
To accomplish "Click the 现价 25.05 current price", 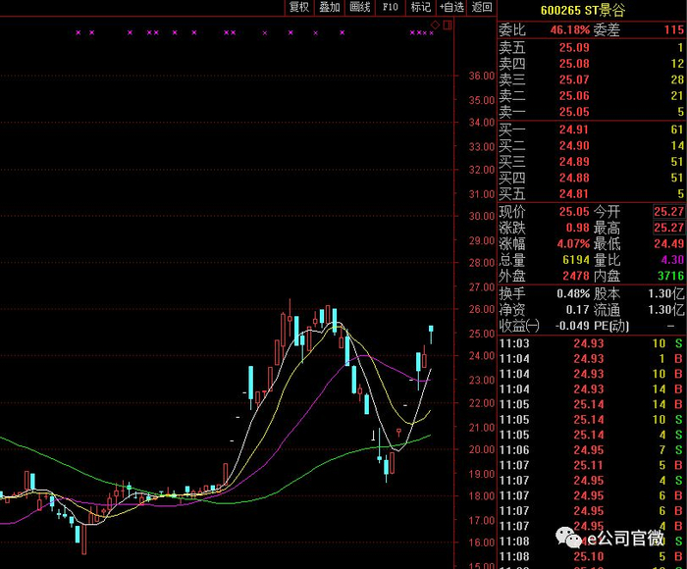I will (574, 212).
